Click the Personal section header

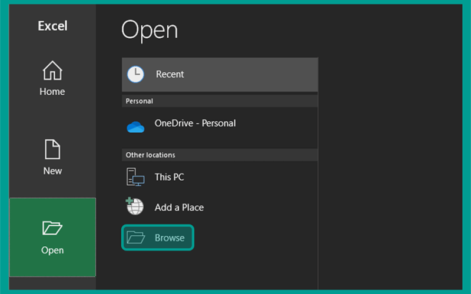[220, 101]
